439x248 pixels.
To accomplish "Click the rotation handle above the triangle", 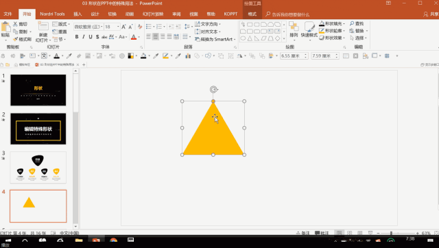I will point(213,90).
